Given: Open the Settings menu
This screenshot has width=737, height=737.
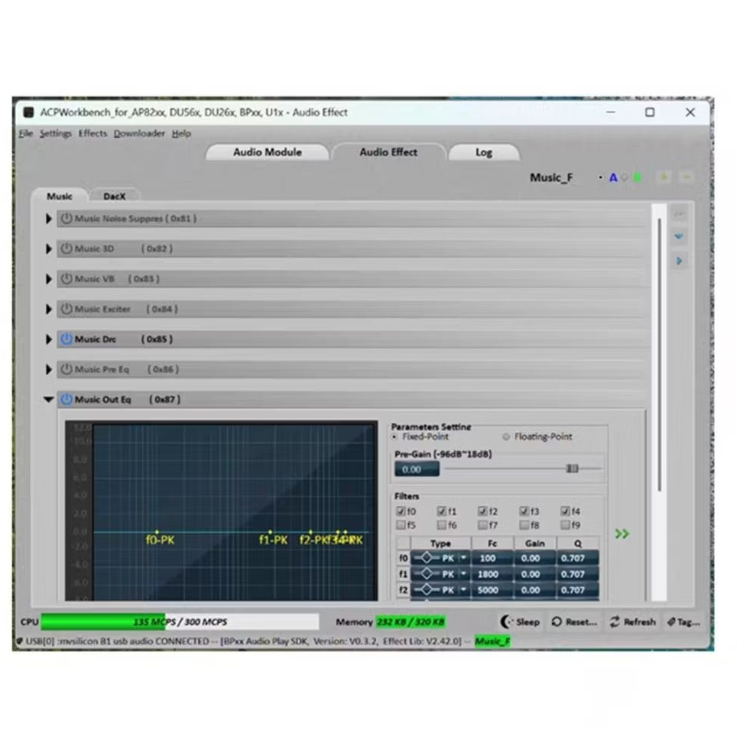Looking at the screenshot, I should (56, 134).
